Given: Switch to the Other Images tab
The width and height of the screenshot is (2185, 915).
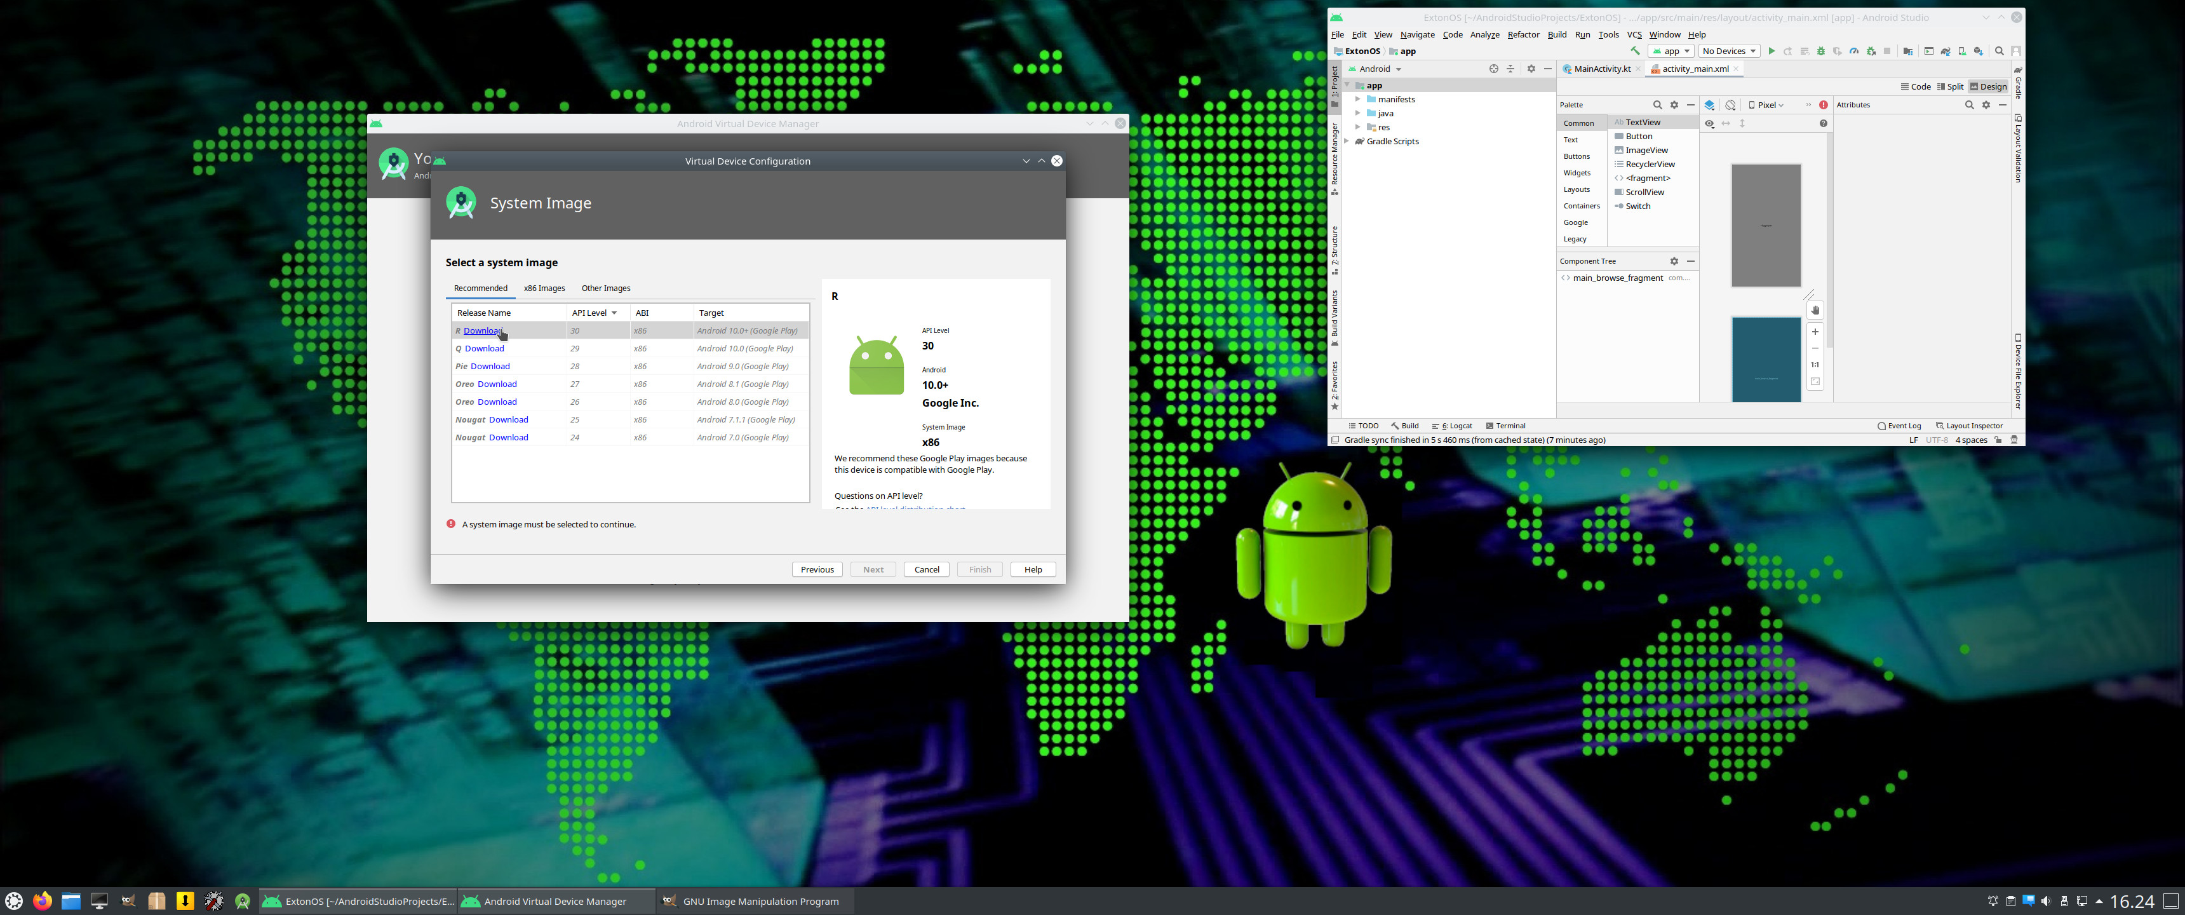Looking at the screenshot, I should [605, 288].
